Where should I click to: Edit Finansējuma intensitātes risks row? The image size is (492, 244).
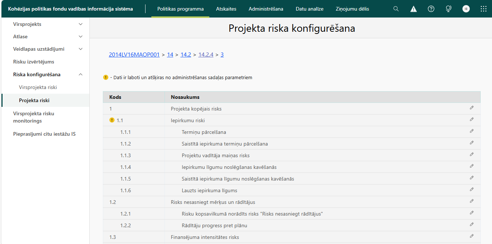pos(472,236)
